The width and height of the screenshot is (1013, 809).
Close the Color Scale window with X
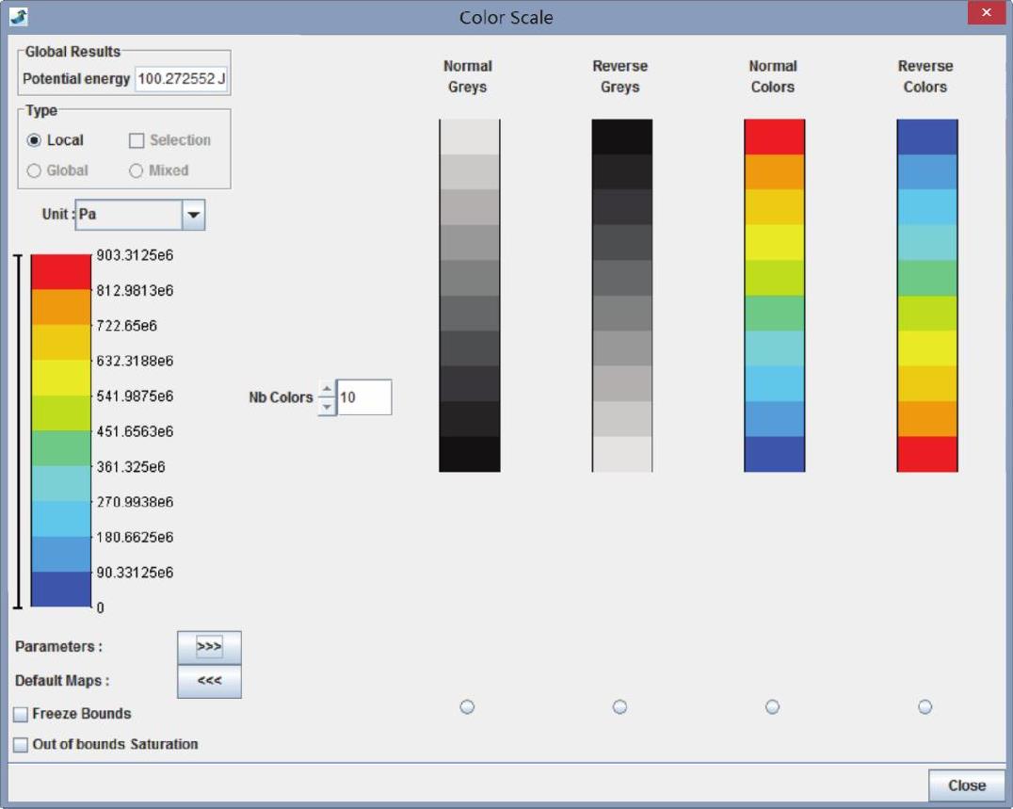[x=986, y=13]
